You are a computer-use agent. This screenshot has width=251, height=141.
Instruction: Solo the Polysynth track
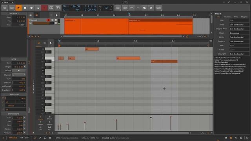click(52, 20)
